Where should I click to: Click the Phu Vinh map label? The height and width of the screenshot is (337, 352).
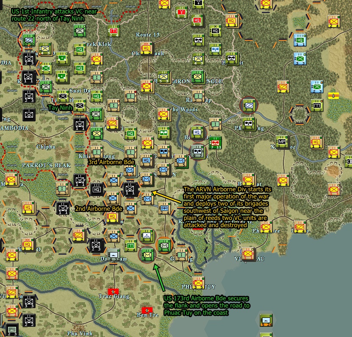(x=80, y=334)
